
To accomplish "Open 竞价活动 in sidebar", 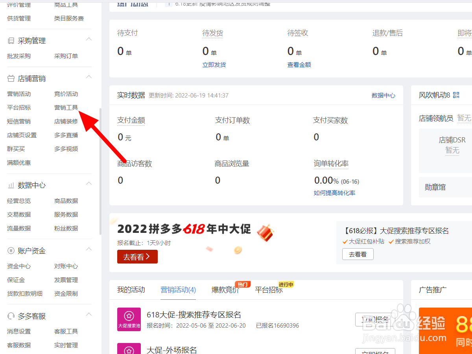I will click(x=66, y=94).
